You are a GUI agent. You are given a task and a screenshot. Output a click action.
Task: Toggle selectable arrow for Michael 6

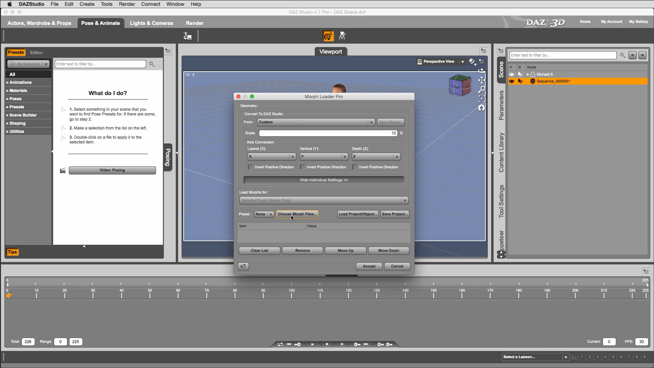click(x=520, y=74)
